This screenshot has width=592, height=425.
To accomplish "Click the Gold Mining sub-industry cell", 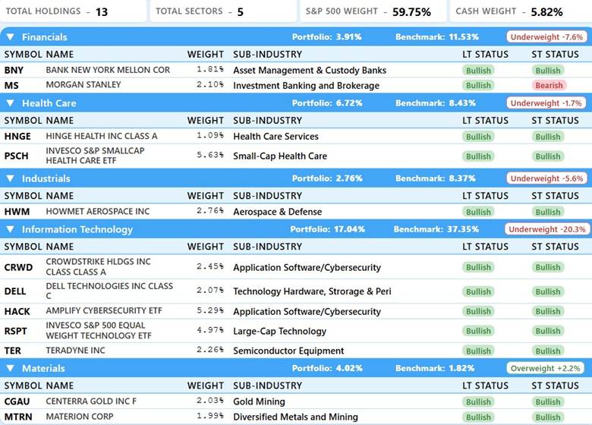I will pyautogui.click(x=259, y=401).
